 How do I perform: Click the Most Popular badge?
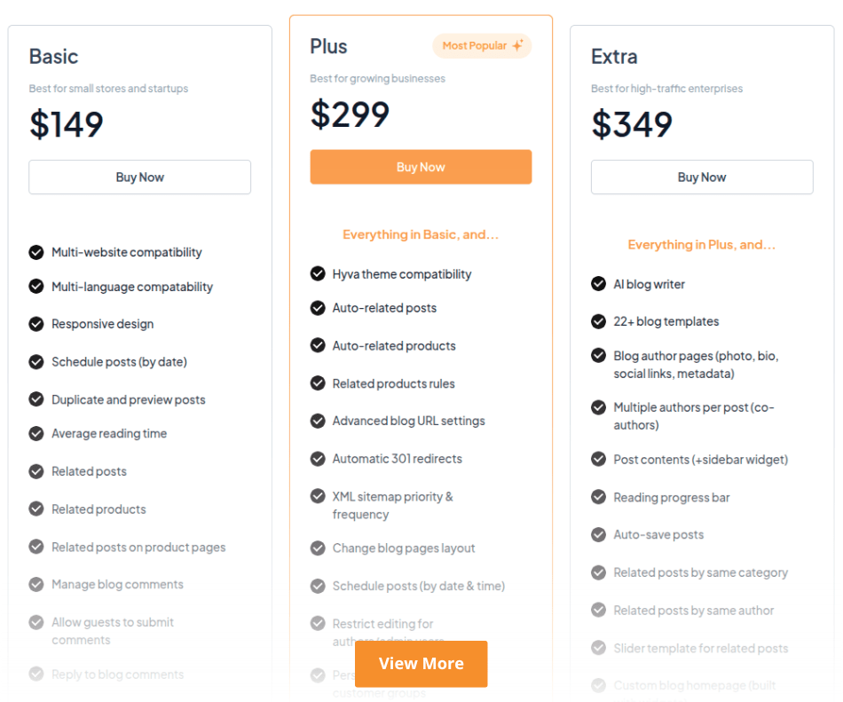coord(481,46)
